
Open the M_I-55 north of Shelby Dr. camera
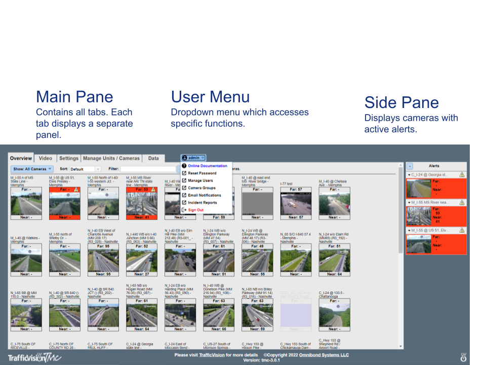[x=64, y=260]
